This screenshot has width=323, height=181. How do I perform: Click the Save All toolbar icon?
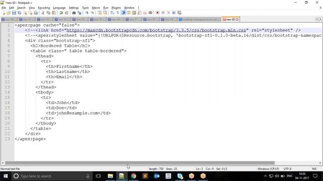[x=19, y=13]
